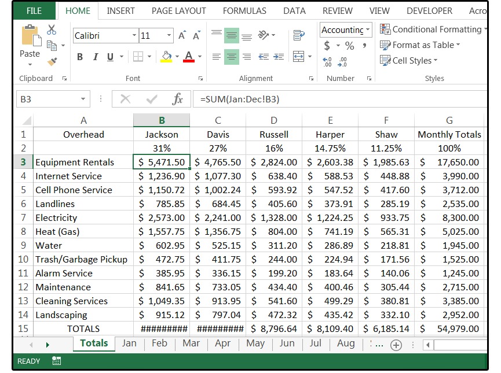Decrease font size with small A
This screenshot has height=373, width=501.
(196, 35)
